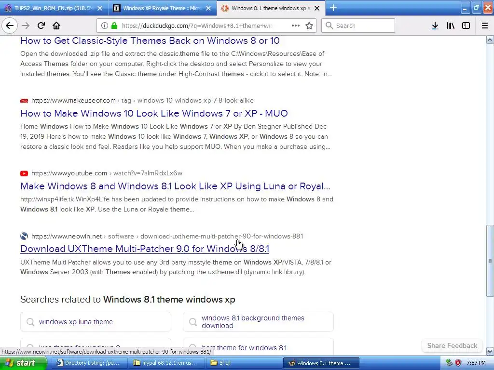Image resolution: width=494 pixels, height=370 pixels.
Task: Click the makeuseof.com result URL
Action: tap(142, 100)
